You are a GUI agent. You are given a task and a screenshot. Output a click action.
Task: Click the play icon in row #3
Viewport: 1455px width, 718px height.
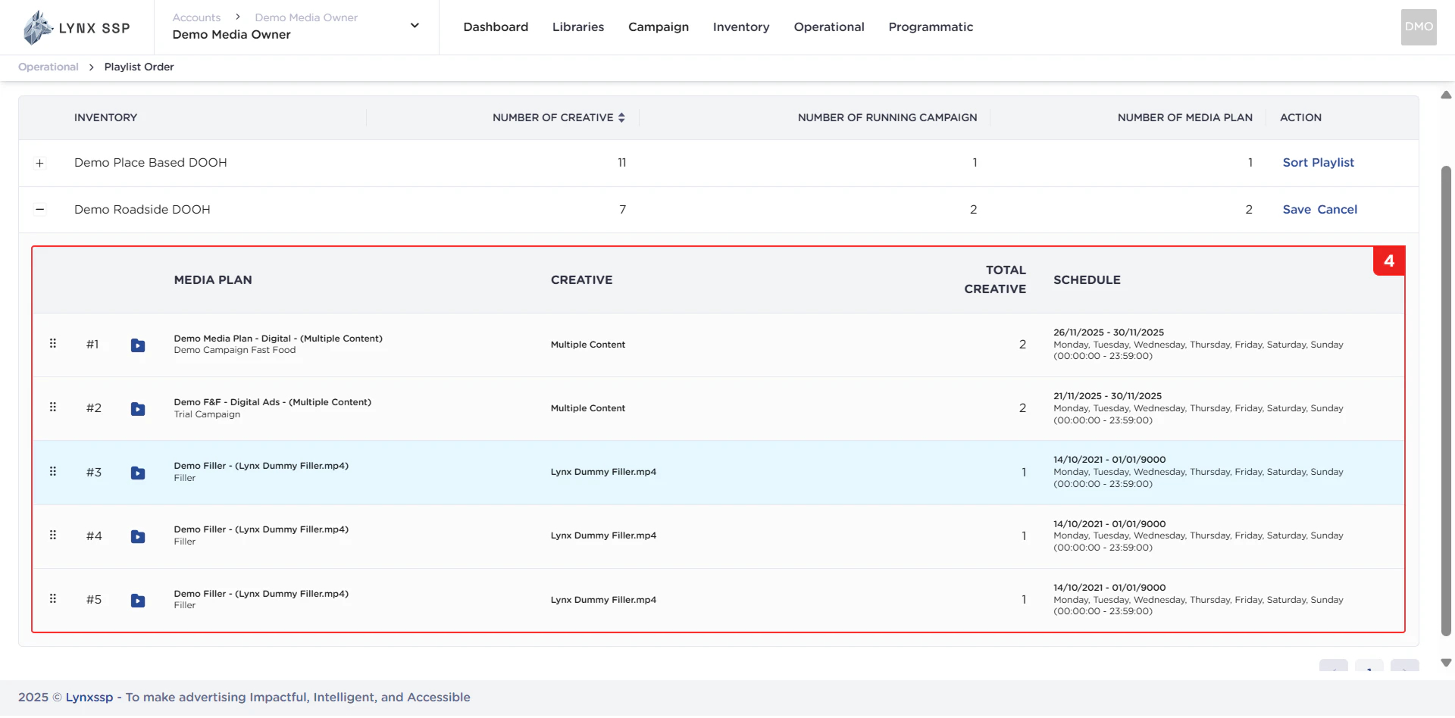click(138, 473)
